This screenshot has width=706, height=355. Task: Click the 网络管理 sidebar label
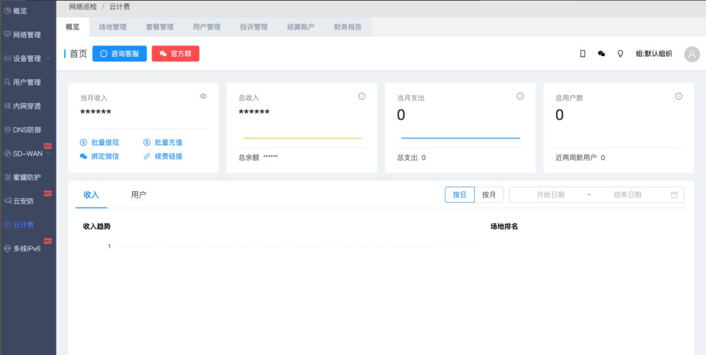click(27, 35)
